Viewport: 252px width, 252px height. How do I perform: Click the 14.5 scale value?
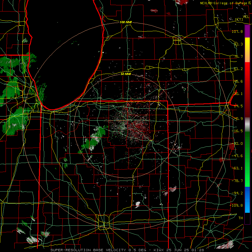[x=238, y=106]
